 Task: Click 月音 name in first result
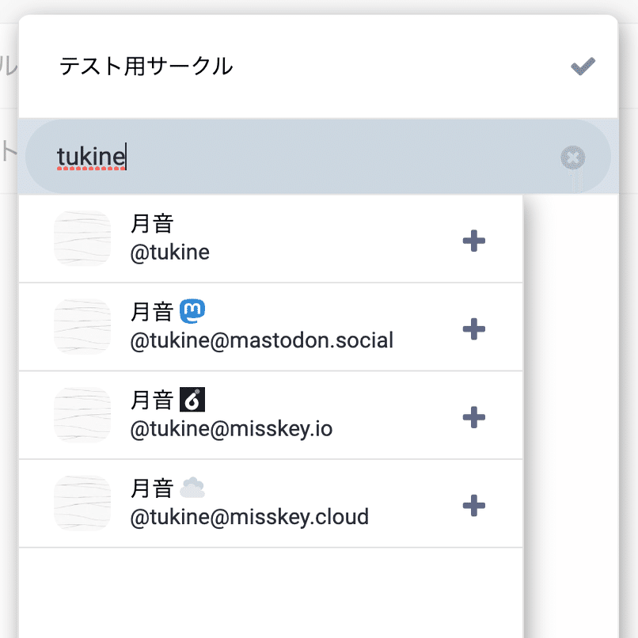click(x=151, y=225)
